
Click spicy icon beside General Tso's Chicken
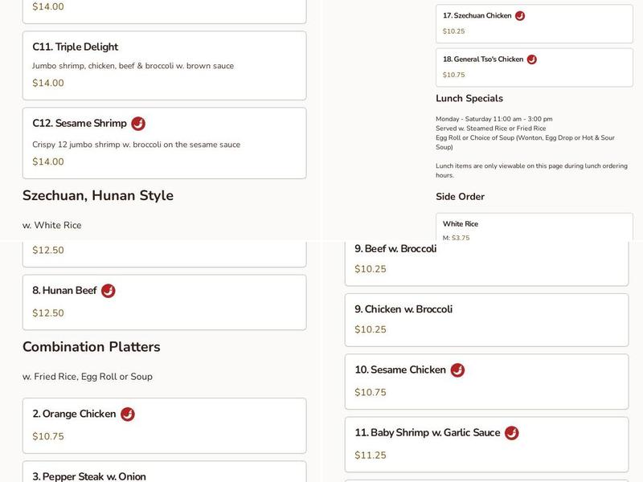pyautogui.click(x=531, y=59)
